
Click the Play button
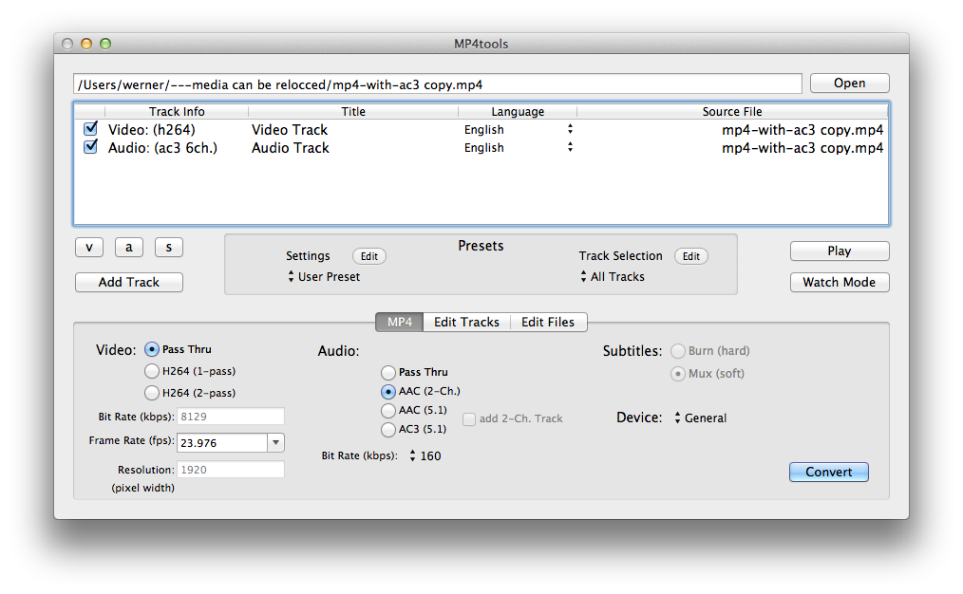840,251
